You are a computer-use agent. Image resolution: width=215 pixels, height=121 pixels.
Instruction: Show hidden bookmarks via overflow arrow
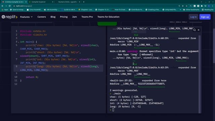coord(180,10)
